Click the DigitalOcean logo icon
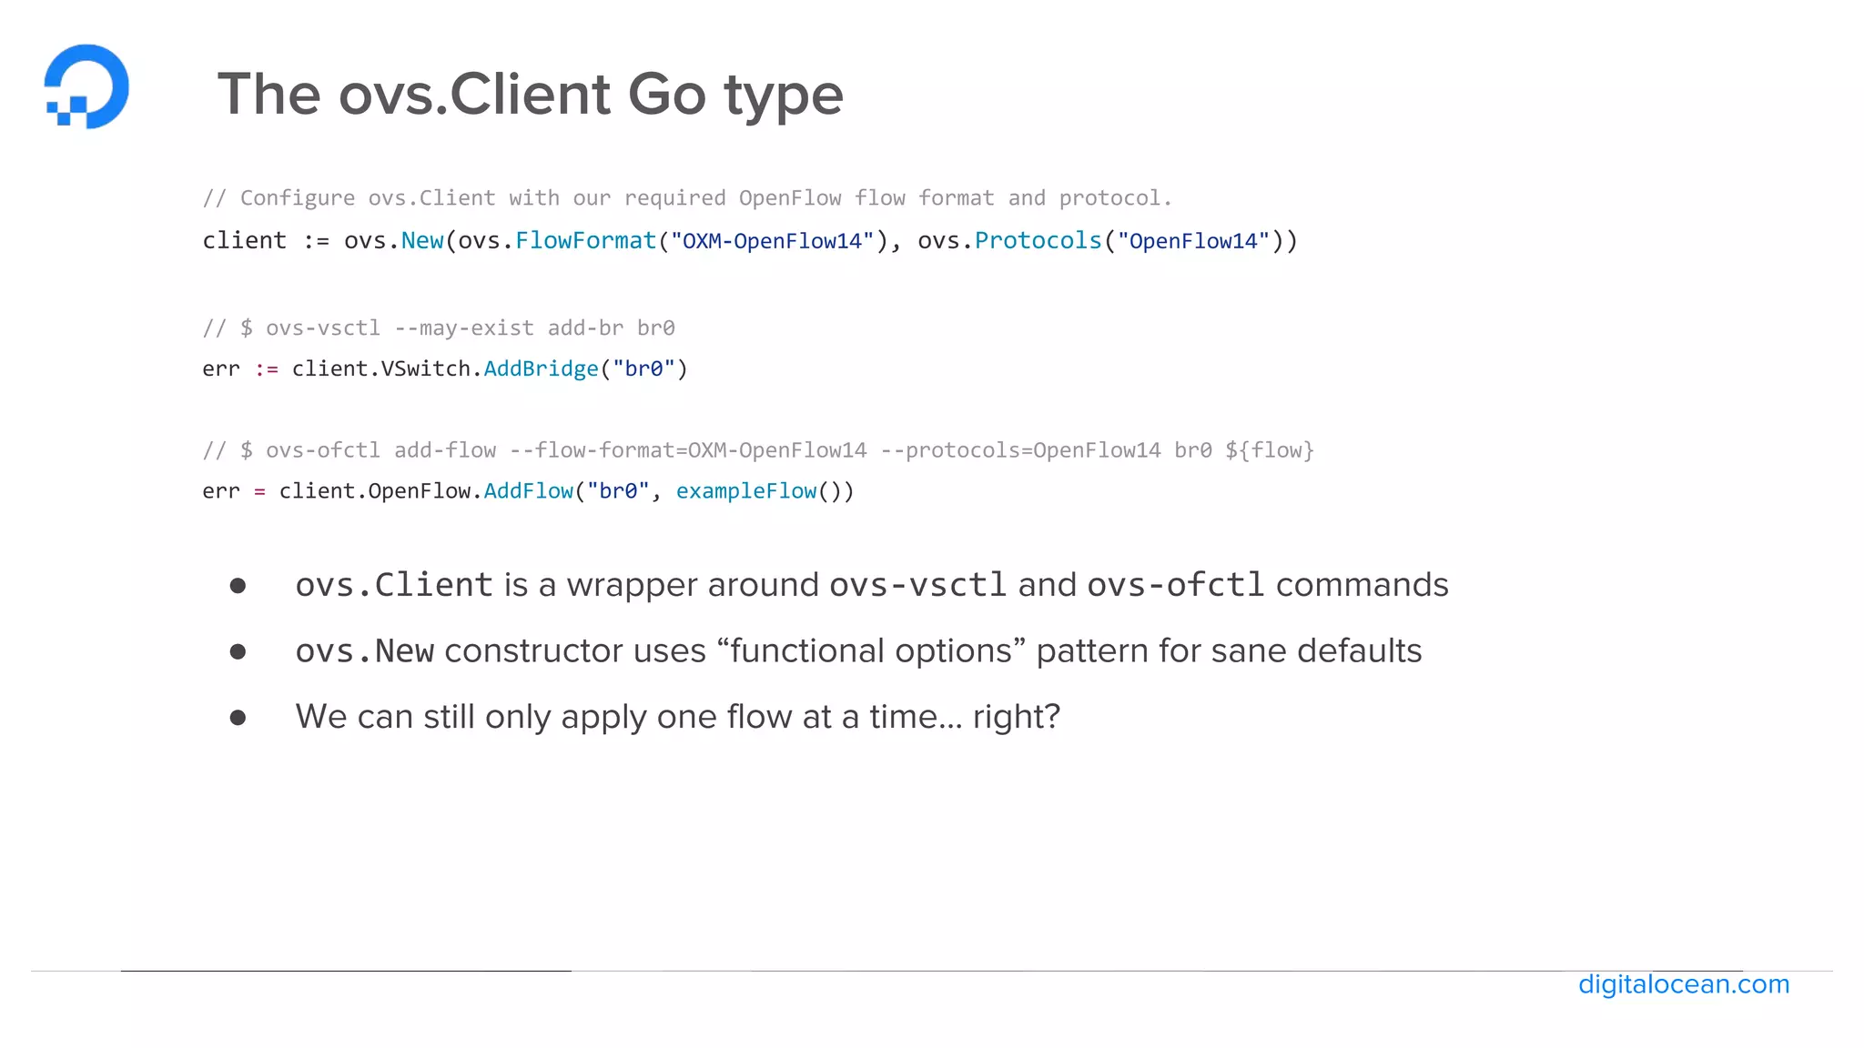 86,86
